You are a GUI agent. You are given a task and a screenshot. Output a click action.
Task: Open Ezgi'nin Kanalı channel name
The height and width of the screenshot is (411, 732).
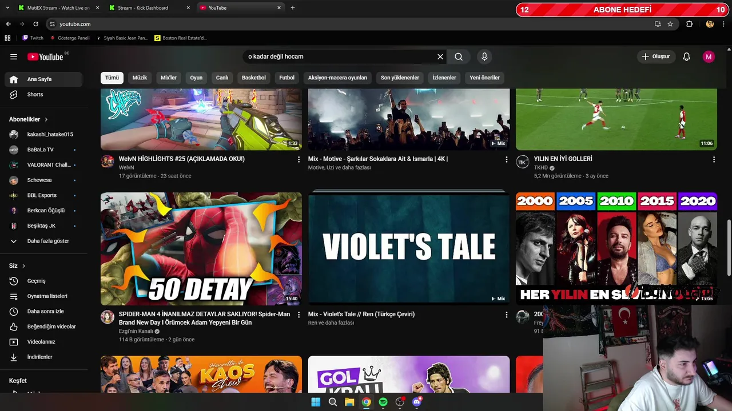click(136, 331)
